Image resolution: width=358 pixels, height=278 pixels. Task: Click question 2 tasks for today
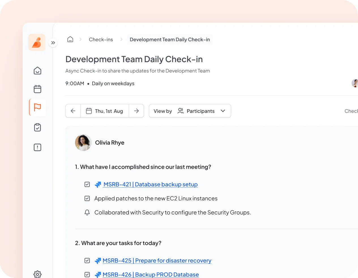pyautogui.click(x=118, y=243)
